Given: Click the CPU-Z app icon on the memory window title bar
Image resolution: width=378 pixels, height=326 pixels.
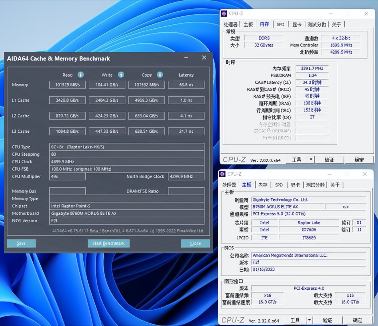Looking at the screenshot, I should point(224,13).
